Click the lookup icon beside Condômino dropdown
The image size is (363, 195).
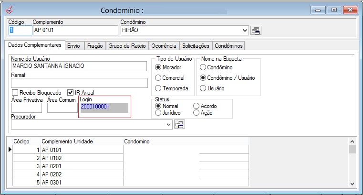coord(256,31)
